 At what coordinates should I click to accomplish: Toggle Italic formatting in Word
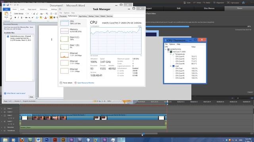point(18,17)
